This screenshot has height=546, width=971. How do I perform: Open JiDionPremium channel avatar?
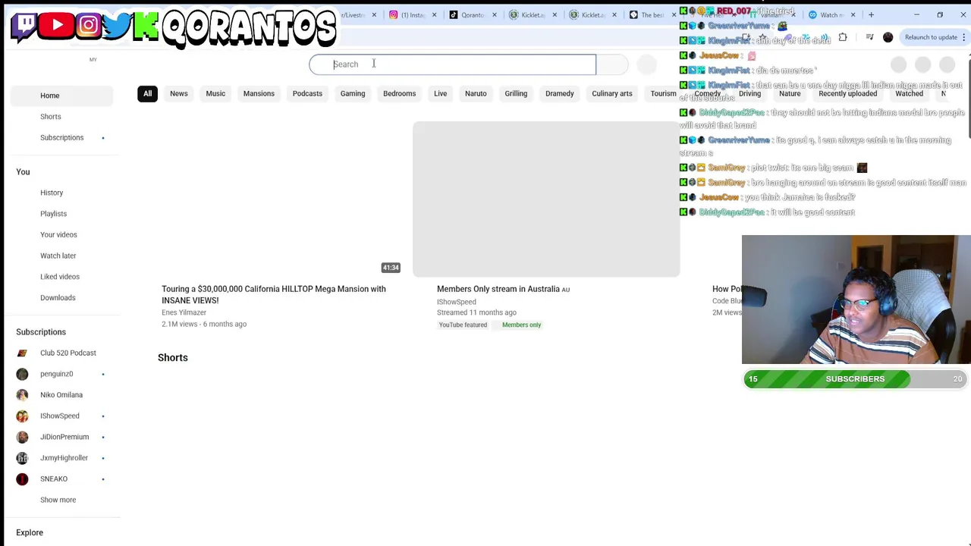click(22, 437)
